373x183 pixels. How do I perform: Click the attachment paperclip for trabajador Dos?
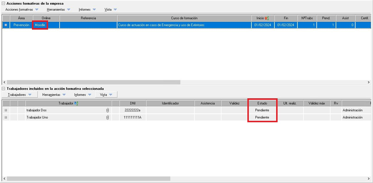click(x=108, y=110)
